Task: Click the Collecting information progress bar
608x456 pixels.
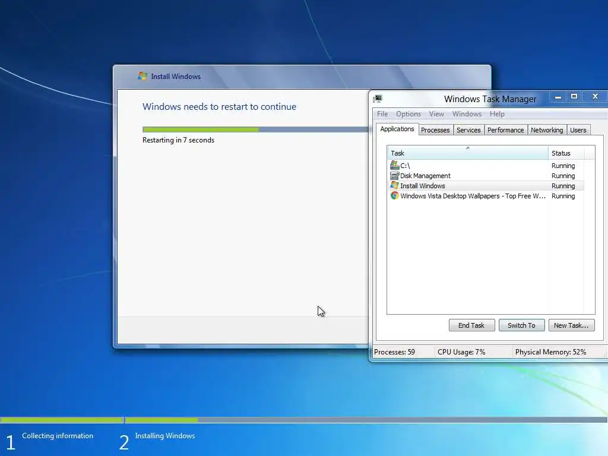Action: (x=62, y=420)
